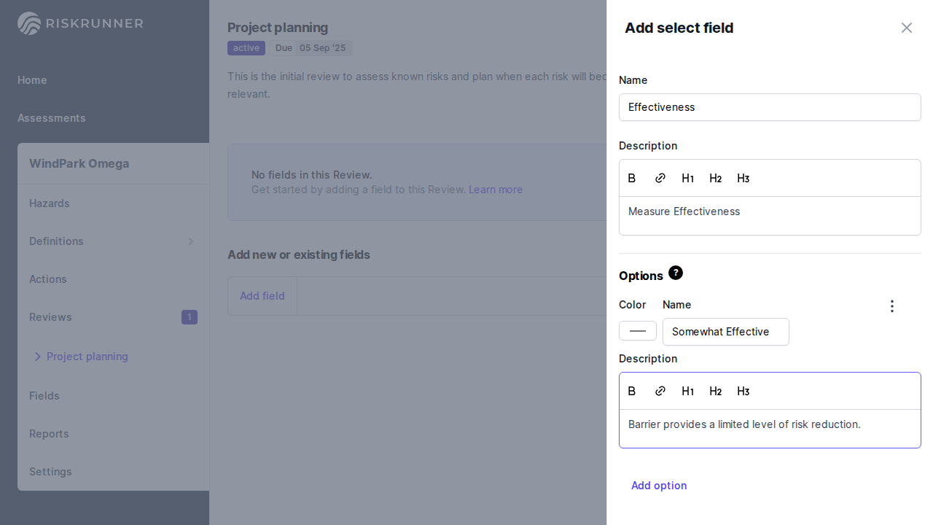Go to Reports in the sidebar
This screenshot has width=933, height=525.
pyautogui.click(x=49, y=434)
